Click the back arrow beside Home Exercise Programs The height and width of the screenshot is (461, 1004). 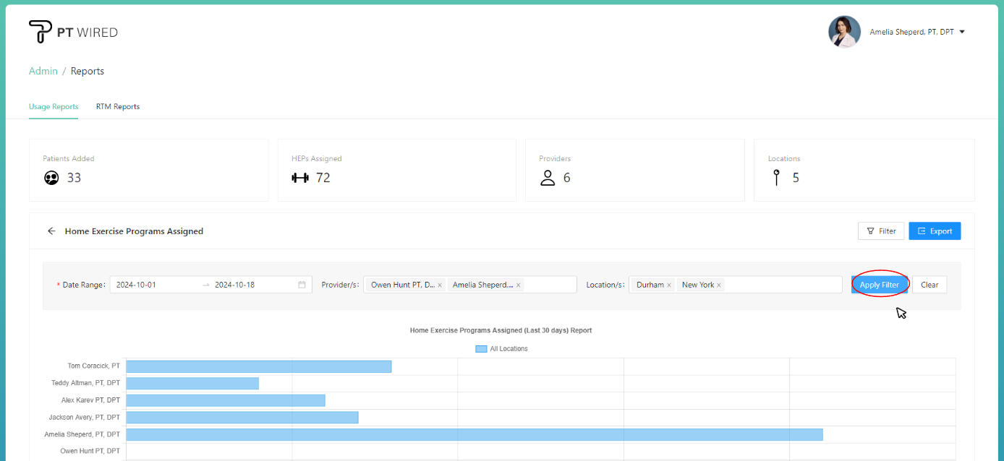[51, 231]
